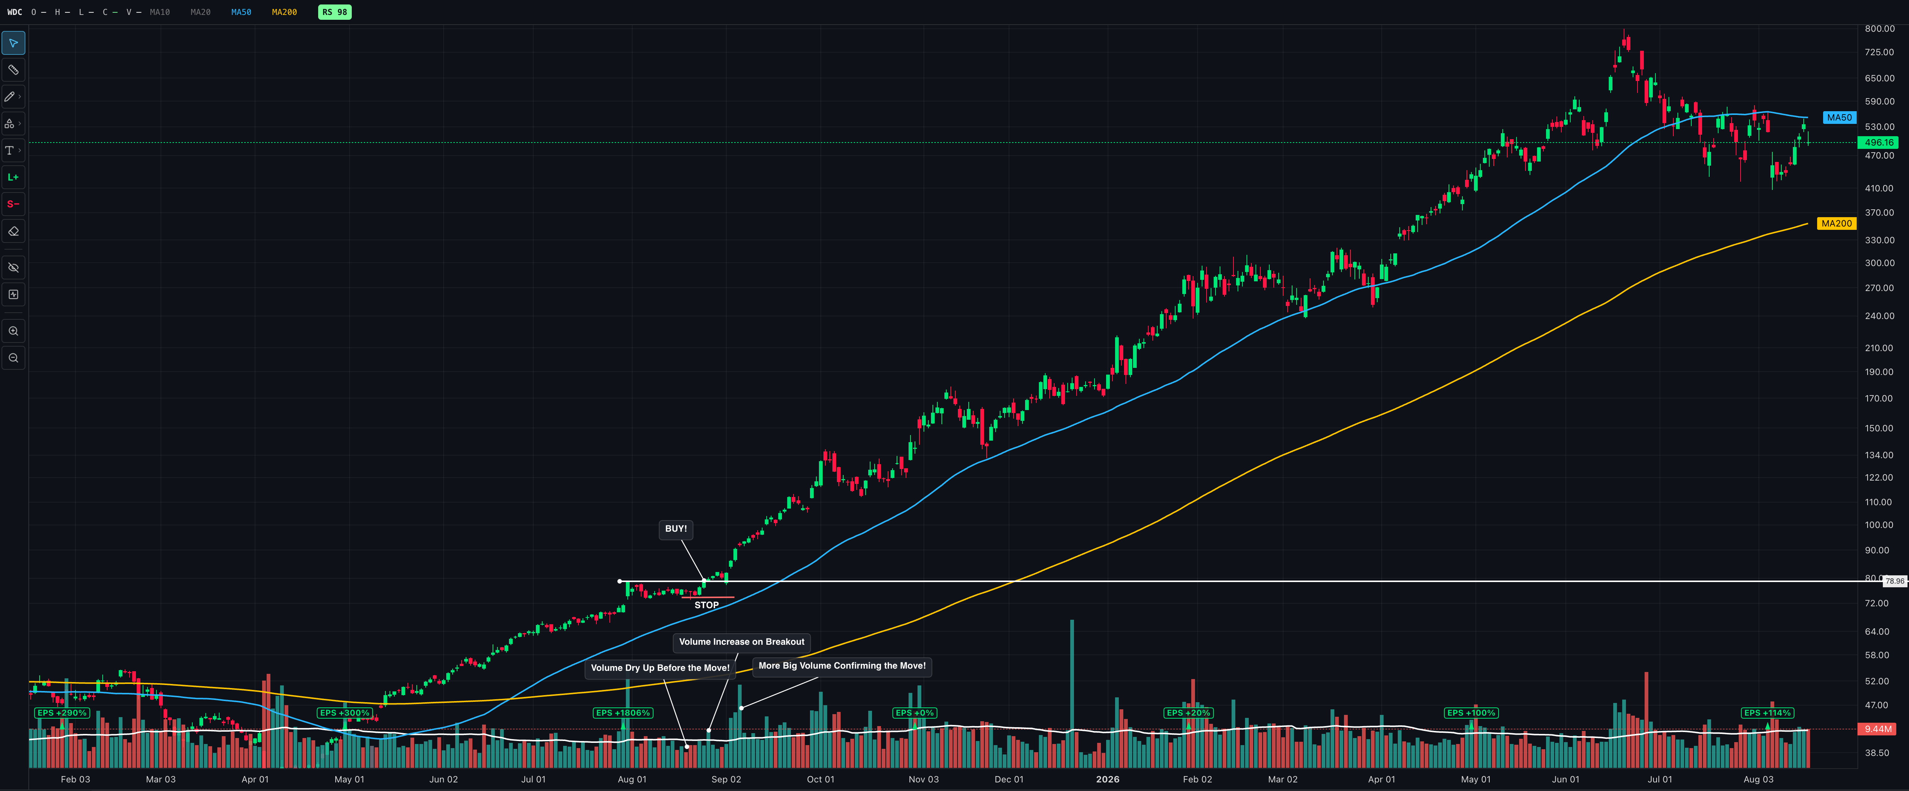Zoom out with the magnifier minus icon
The image size is (1909, 791).
(13, 358)
